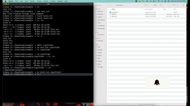Click the terminal prompt line with ls
190x106 pixels.
48,74
